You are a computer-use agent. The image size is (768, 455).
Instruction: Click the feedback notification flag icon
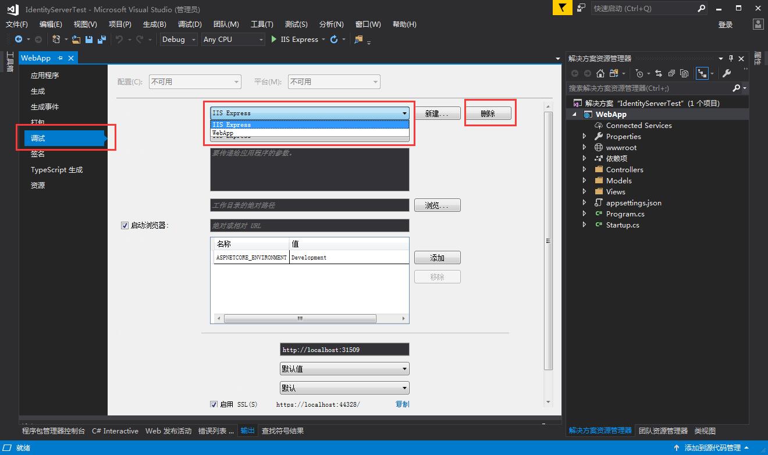[561, 8]
